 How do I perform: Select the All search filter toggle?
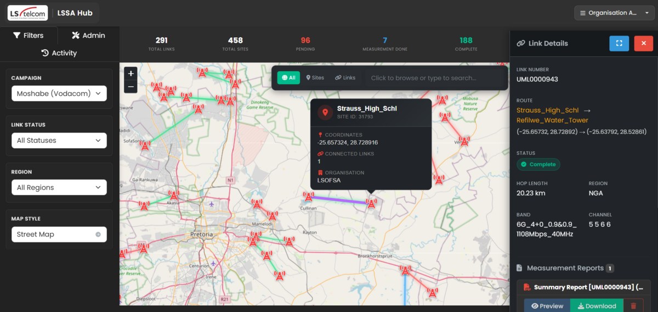pos(288,78)
